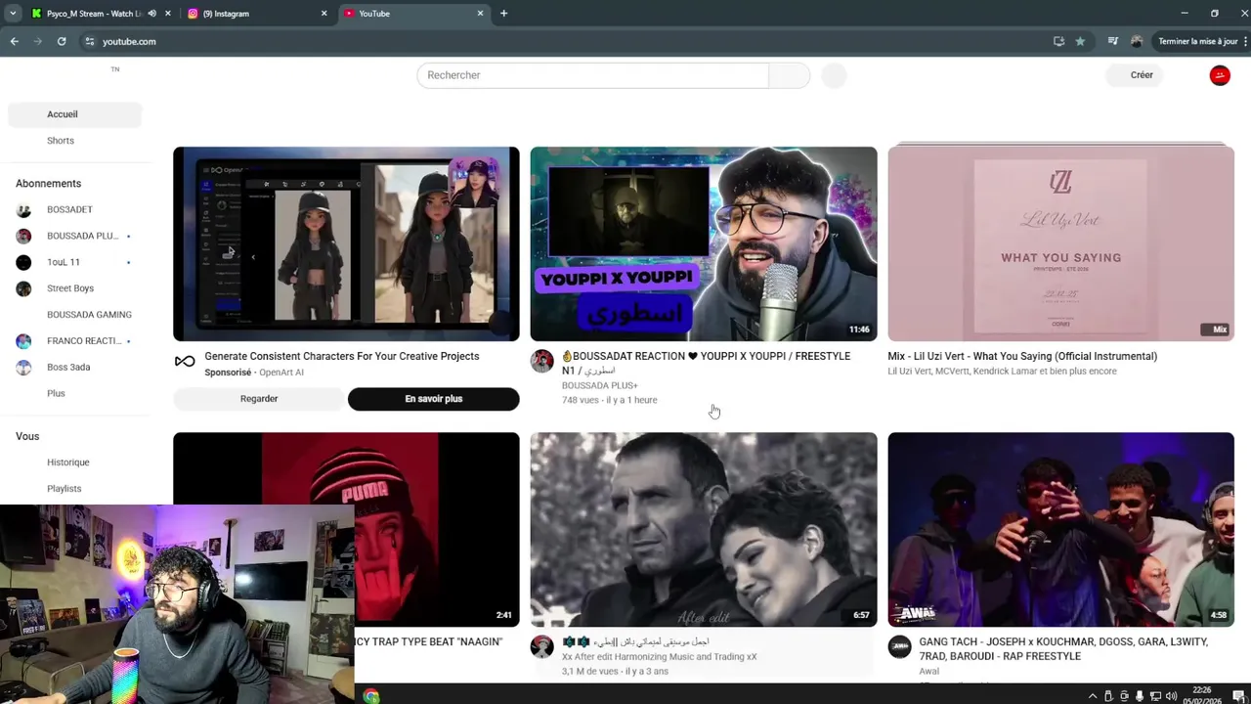Expand more subscriptions with Plus
Screen dimensions: 1251x704
click(x=56, y=393)
